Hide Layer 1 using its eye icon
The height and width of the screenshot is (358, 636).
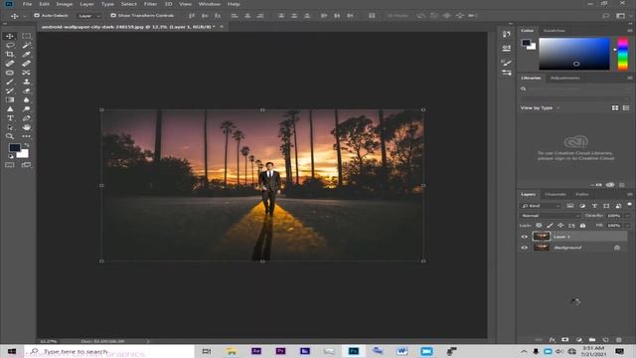524,237
